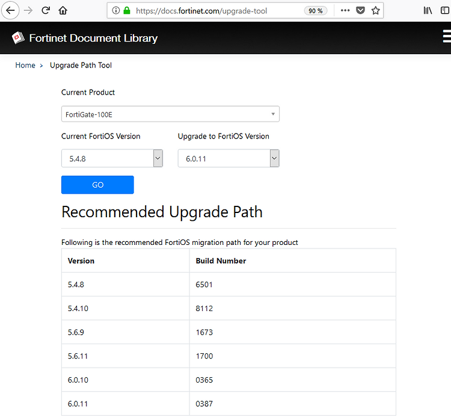Go to Home breadcrumb link

pyautogui.click(x=25, y=66)
